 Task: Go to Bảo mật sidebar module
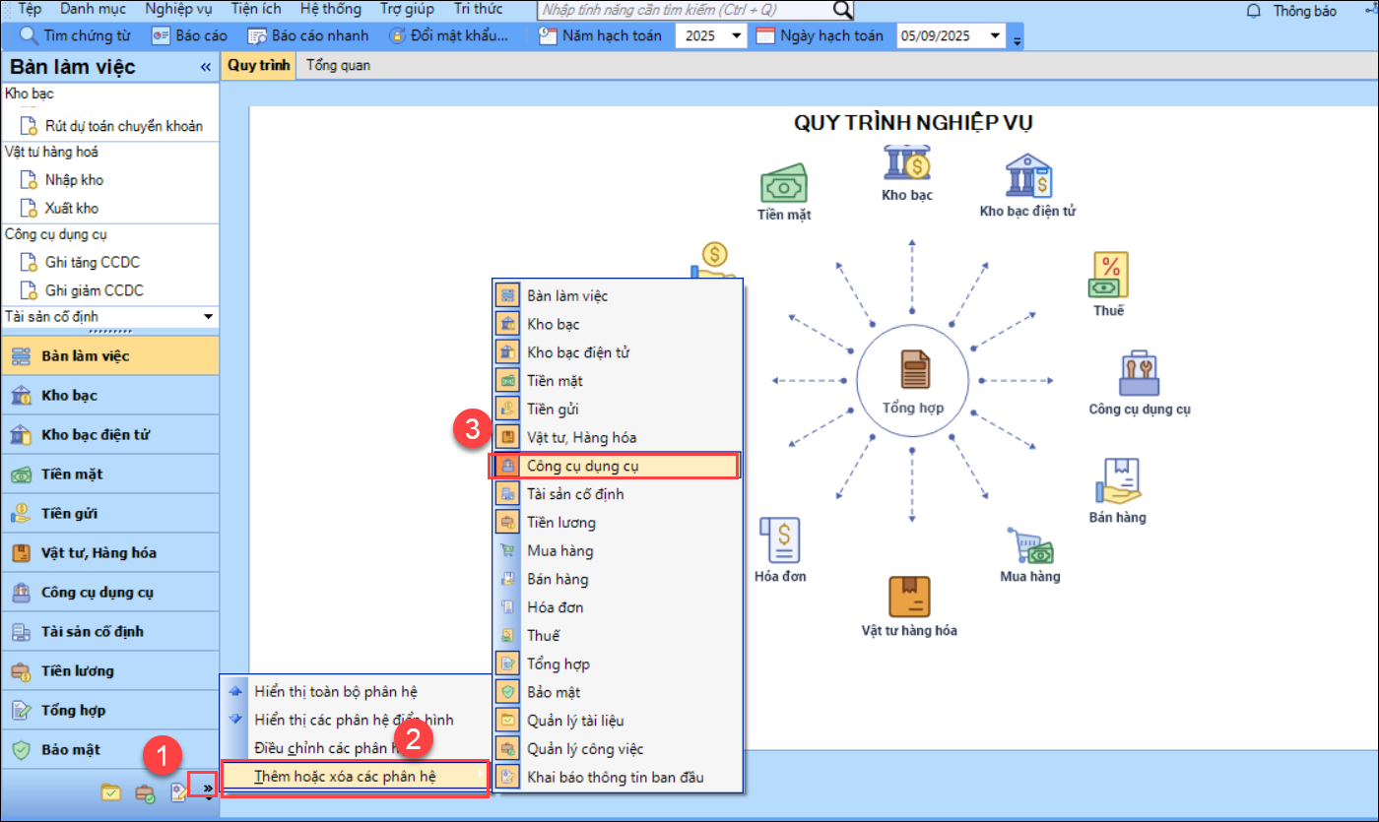[110, 749]
